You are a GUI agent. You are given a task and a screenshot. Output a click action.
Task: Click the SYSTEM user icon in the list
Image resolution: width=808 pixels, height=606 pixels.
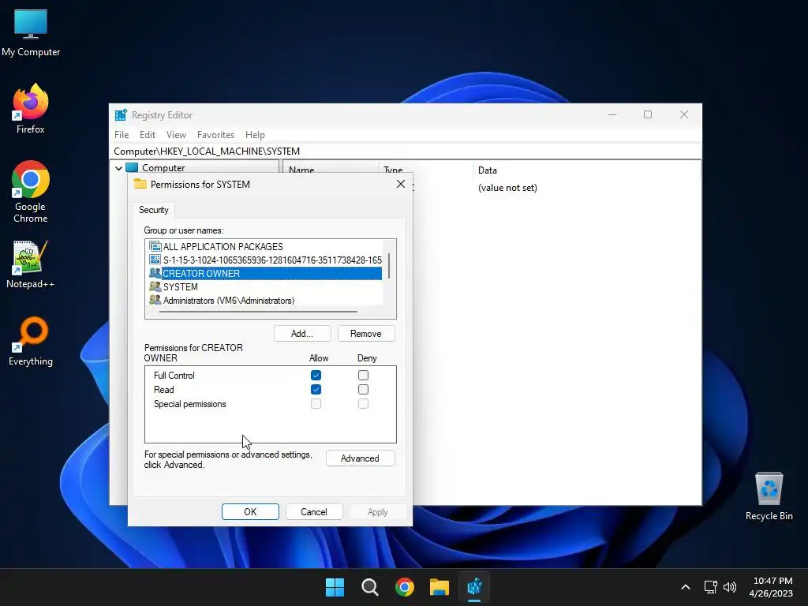[x=155, y=286]
